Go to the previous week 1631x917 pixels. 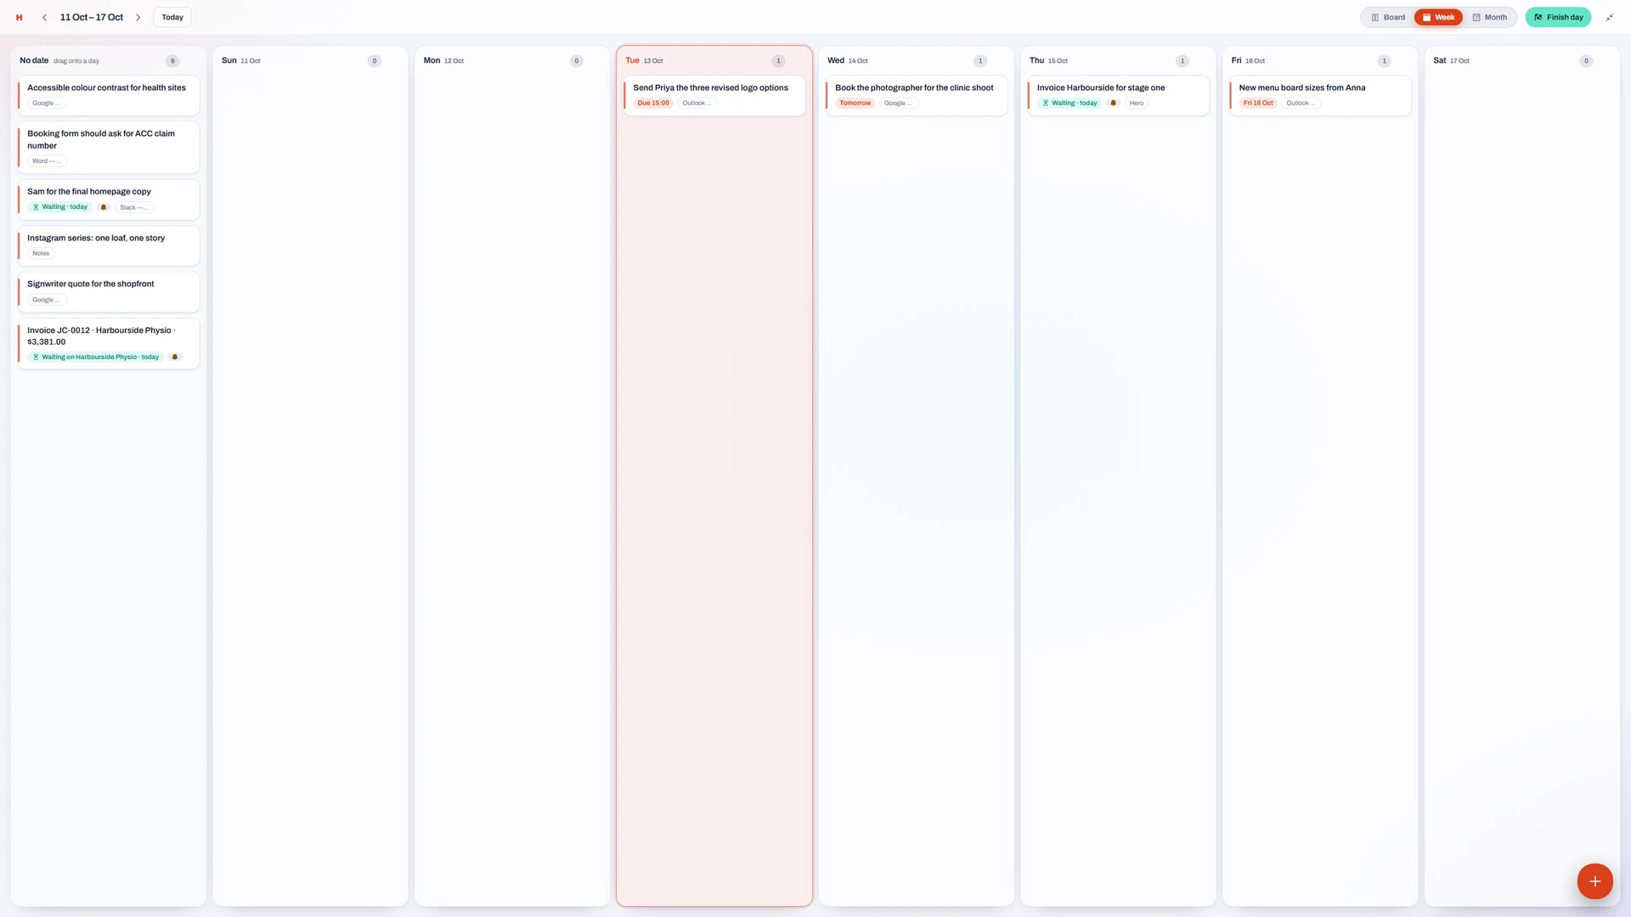point(44,17)
